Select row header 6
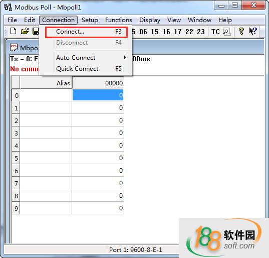This screenshot has height=258, width=269. (x=16, y=171)
